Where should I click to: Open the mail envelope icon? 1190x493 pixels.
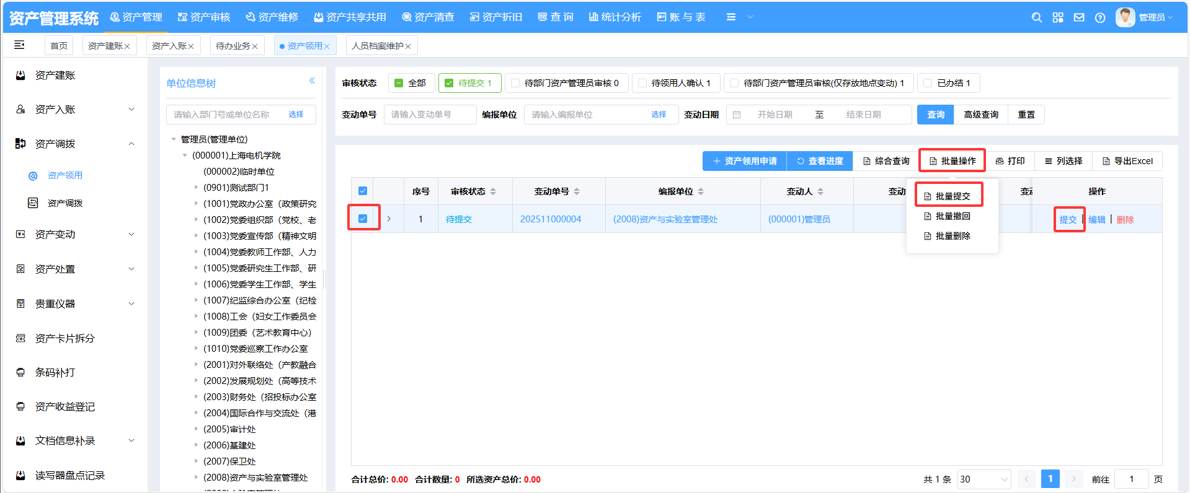pyautogui.click(x=1079, y=17)
